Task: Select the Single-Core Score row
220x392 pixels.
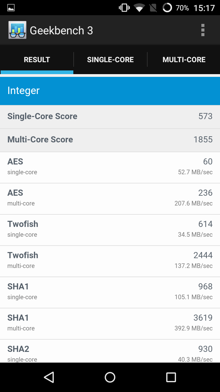Action: 110,117
